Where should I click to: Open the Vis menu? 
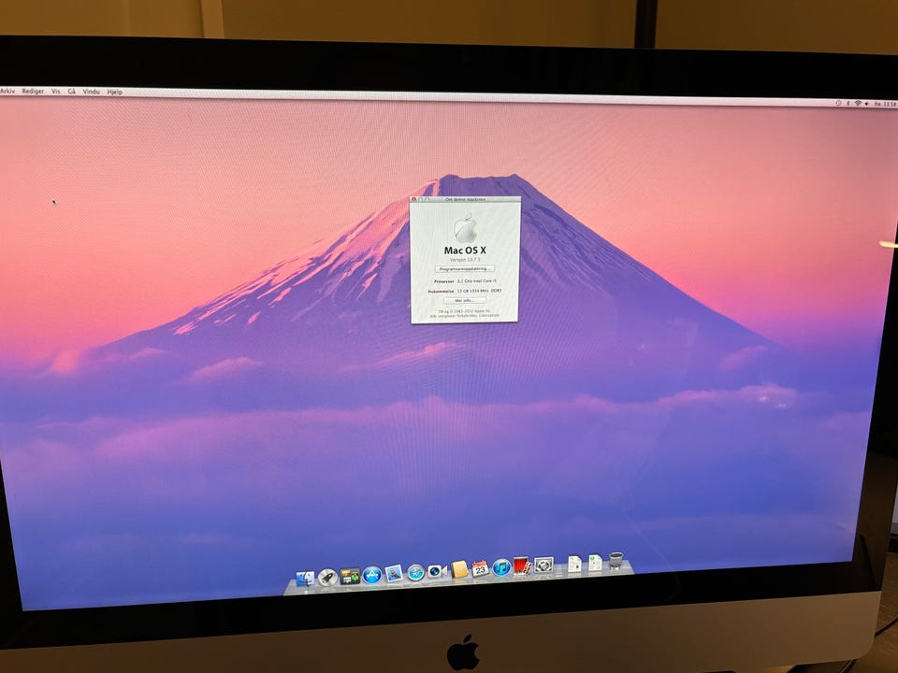click(x=55, y=91)
